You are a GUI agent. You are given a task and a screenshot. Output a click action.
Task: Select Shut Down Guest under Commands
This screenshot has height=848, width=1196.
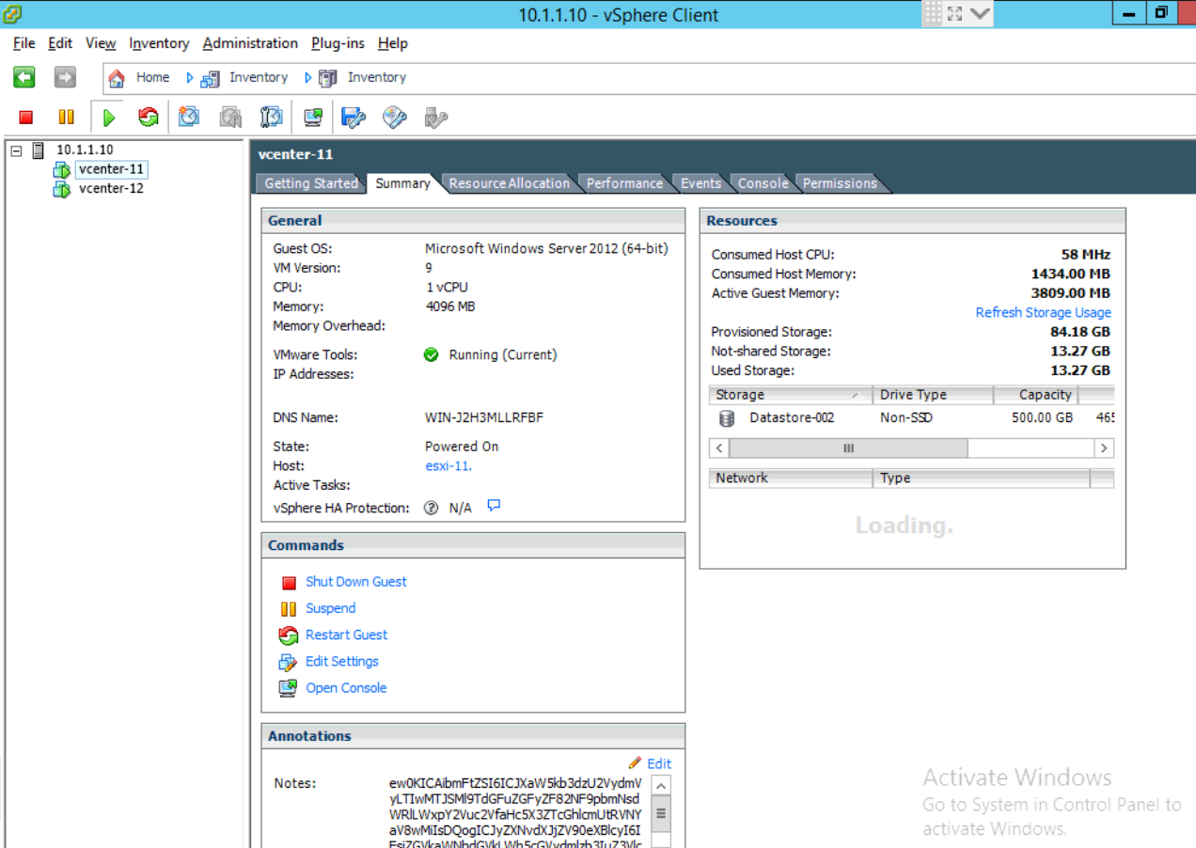(355, 581)
